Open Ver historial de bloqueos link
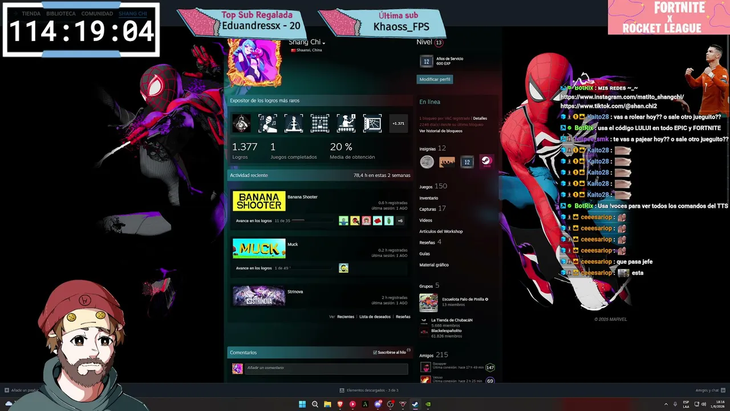 click(441, 131)
